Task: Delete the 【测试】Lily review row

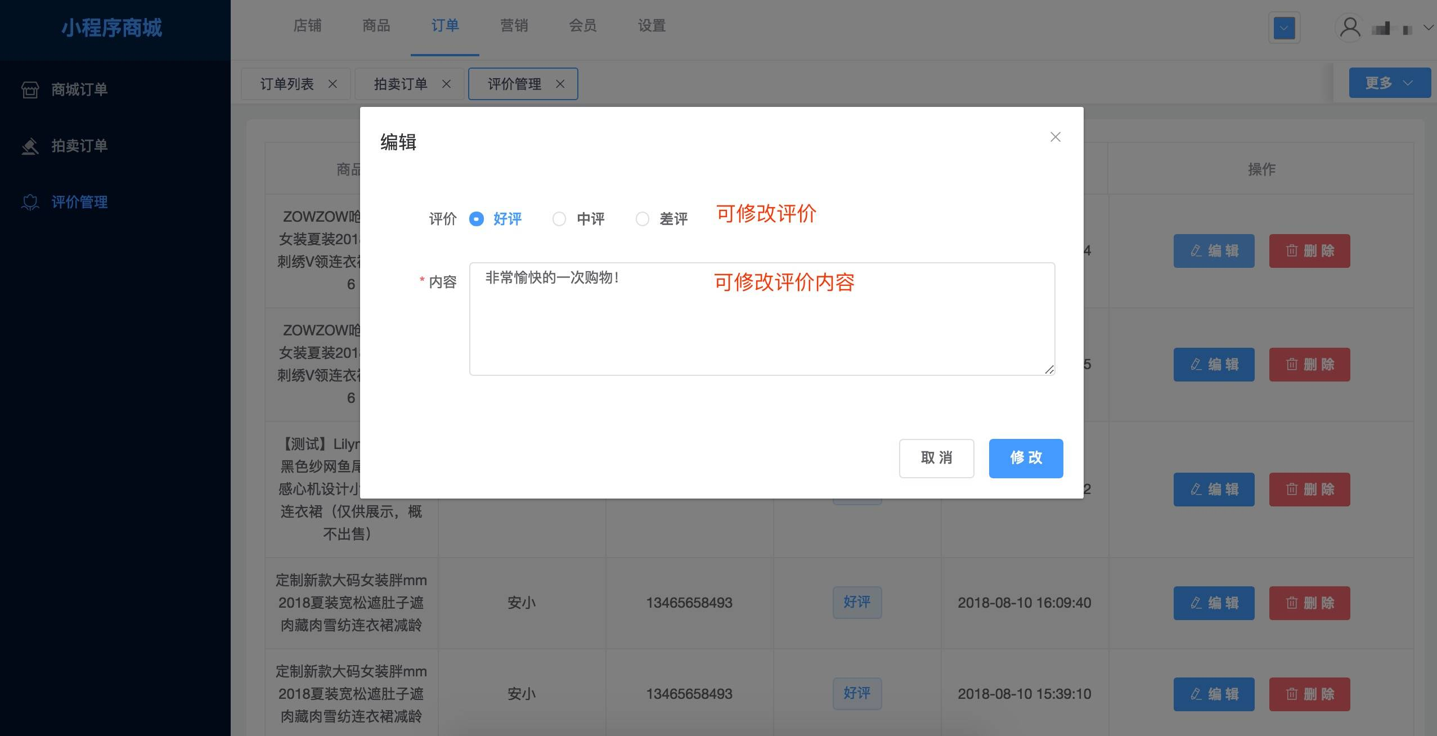Action: (x=1309, y=490)
